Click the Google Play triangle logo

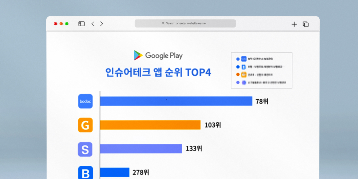pos(138,55)
